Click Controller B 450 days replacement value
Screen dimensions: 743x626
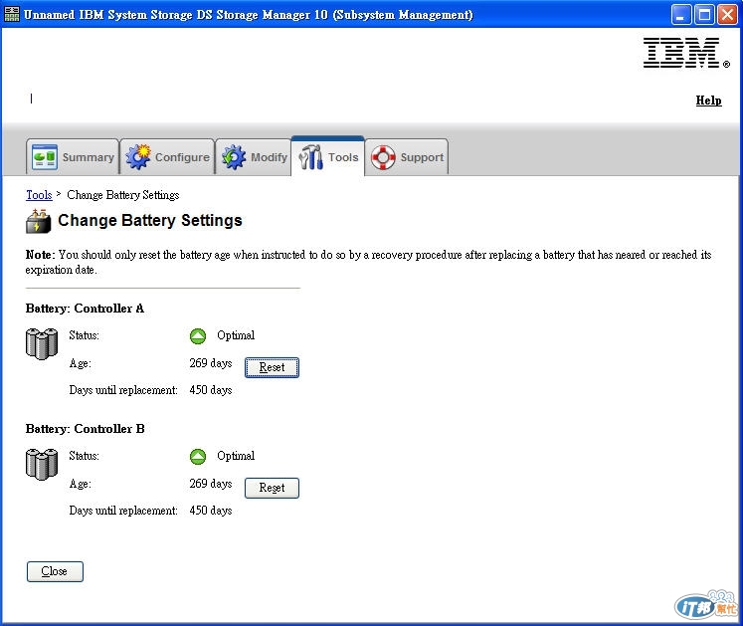coord(211,511)
